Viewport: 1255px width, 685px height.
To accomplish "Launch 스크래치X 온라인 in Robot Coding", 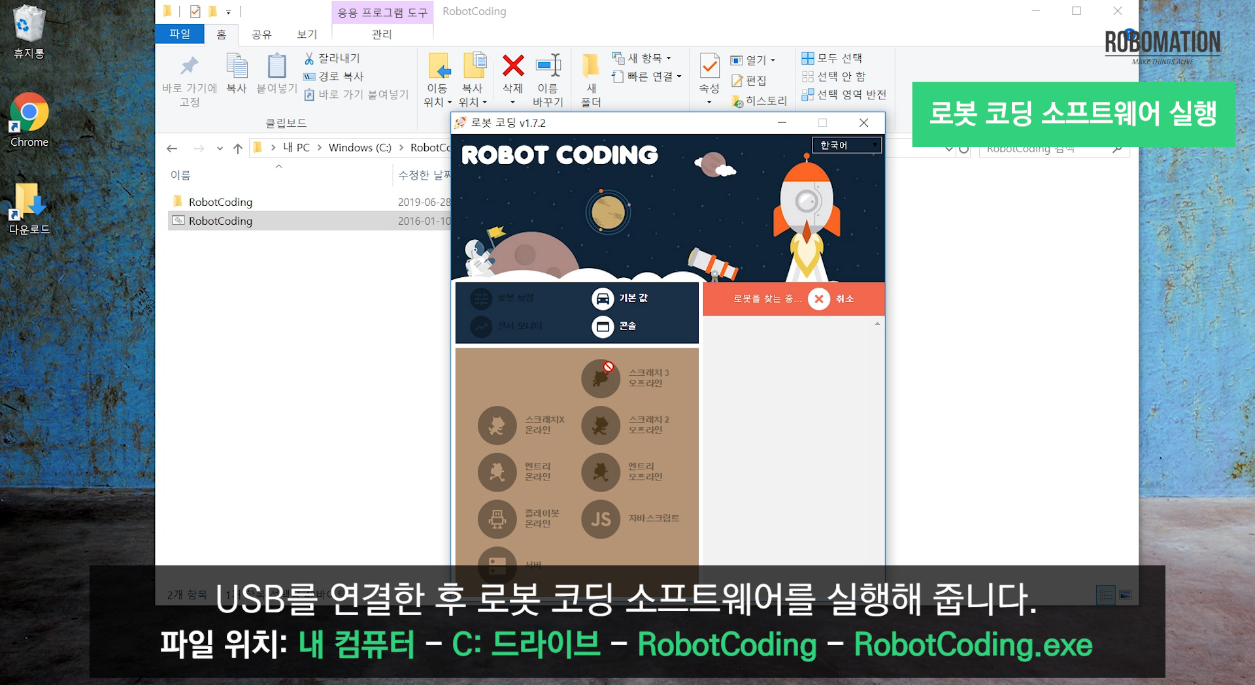I will pyautogui.click(x=497, y=426).
